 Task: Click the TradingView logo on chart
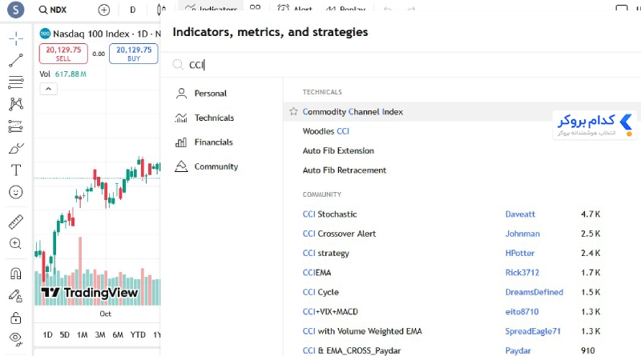tap(90, 293)
